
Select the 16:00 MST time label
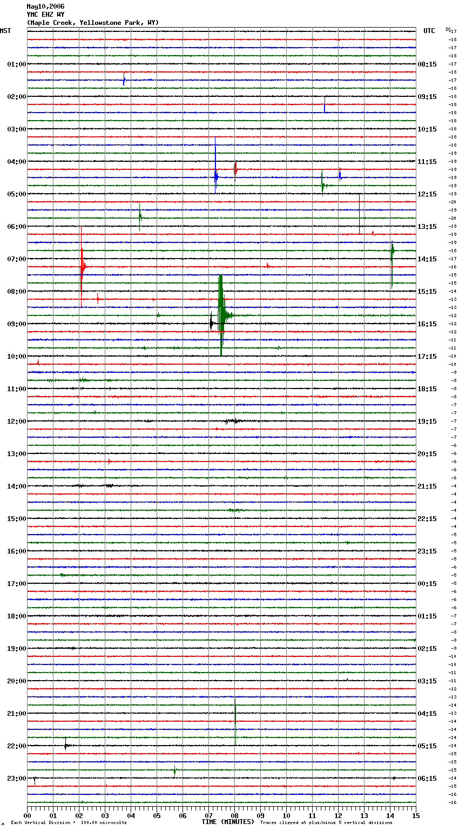pos(17,551)
